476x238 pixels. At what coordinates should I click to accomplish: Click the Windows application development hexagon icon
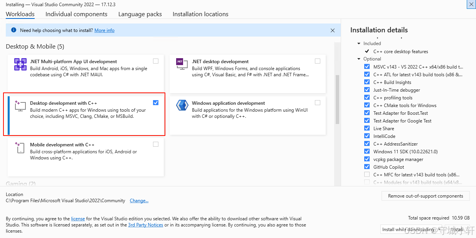[x=182, y=106]
